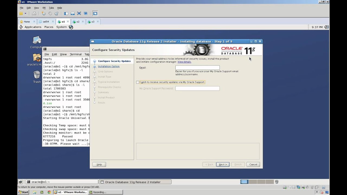Open the VM menu

(44, 8)
